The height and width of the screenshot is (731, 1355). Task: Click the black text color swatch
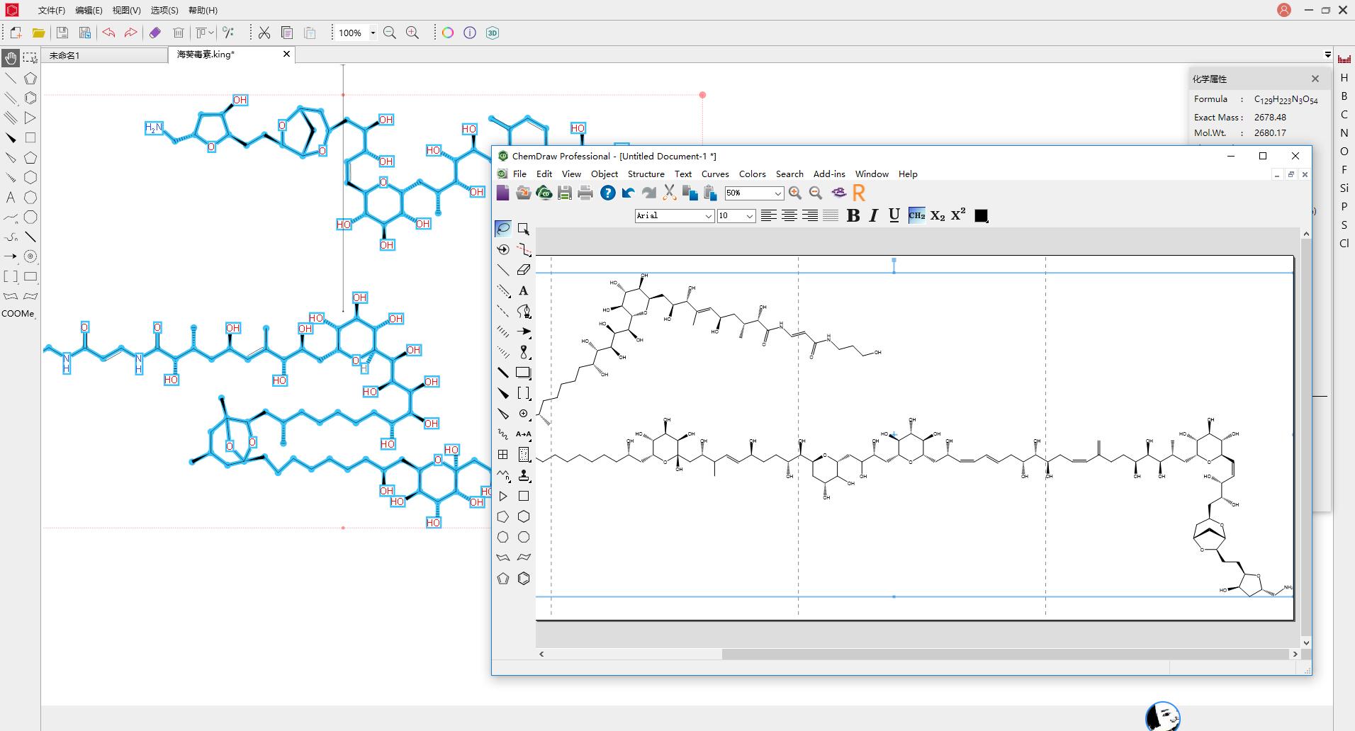pyautogui.click(x=981, y=215)
